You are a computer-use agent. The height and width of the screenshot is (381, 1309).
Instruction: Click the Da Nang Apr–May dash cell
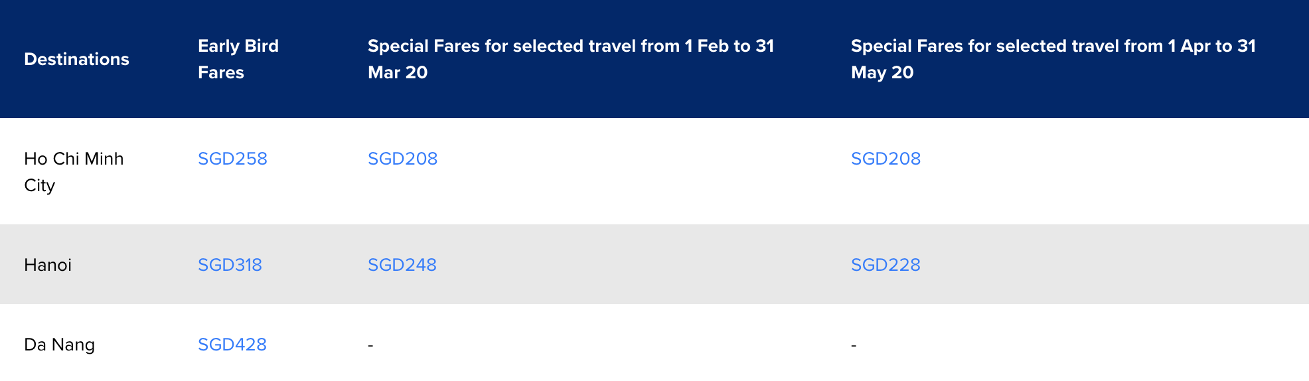click(854, 345)
